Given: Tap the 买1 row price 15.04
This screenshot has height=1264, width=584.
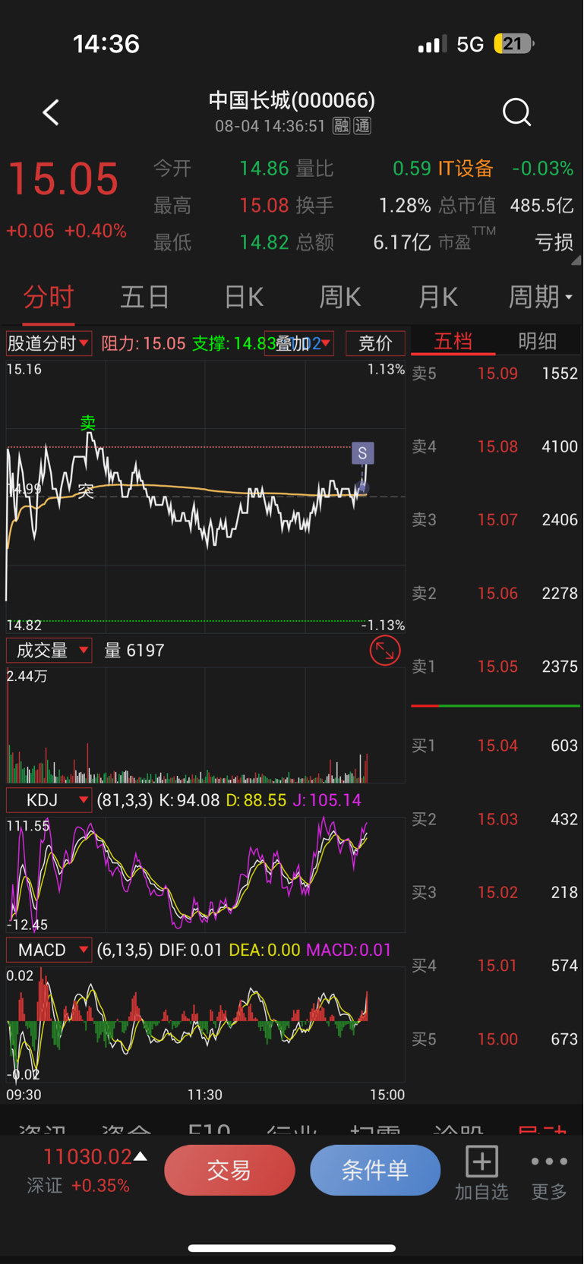Looking at the screenshot, I should [x=497, y=745].
